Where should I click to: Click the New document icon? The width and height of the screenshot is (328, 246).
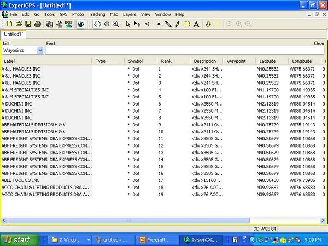click(9, 24)
